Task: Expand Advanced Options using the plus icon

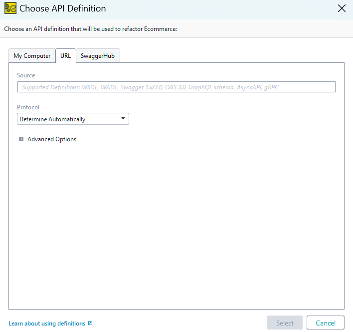Action: (21, 139)
